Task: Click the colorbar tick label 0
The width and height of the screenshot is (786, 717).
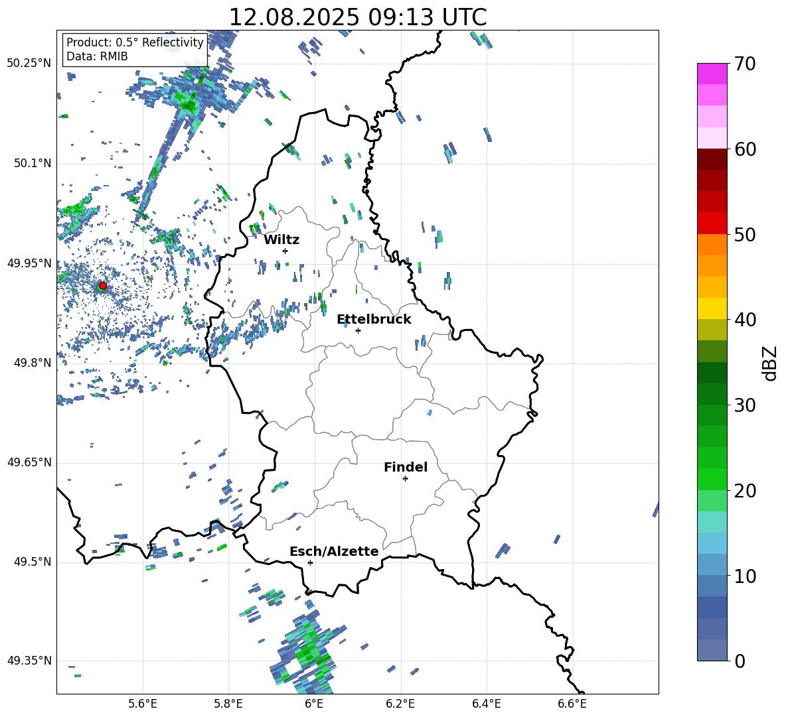Action: coord(740,661)
